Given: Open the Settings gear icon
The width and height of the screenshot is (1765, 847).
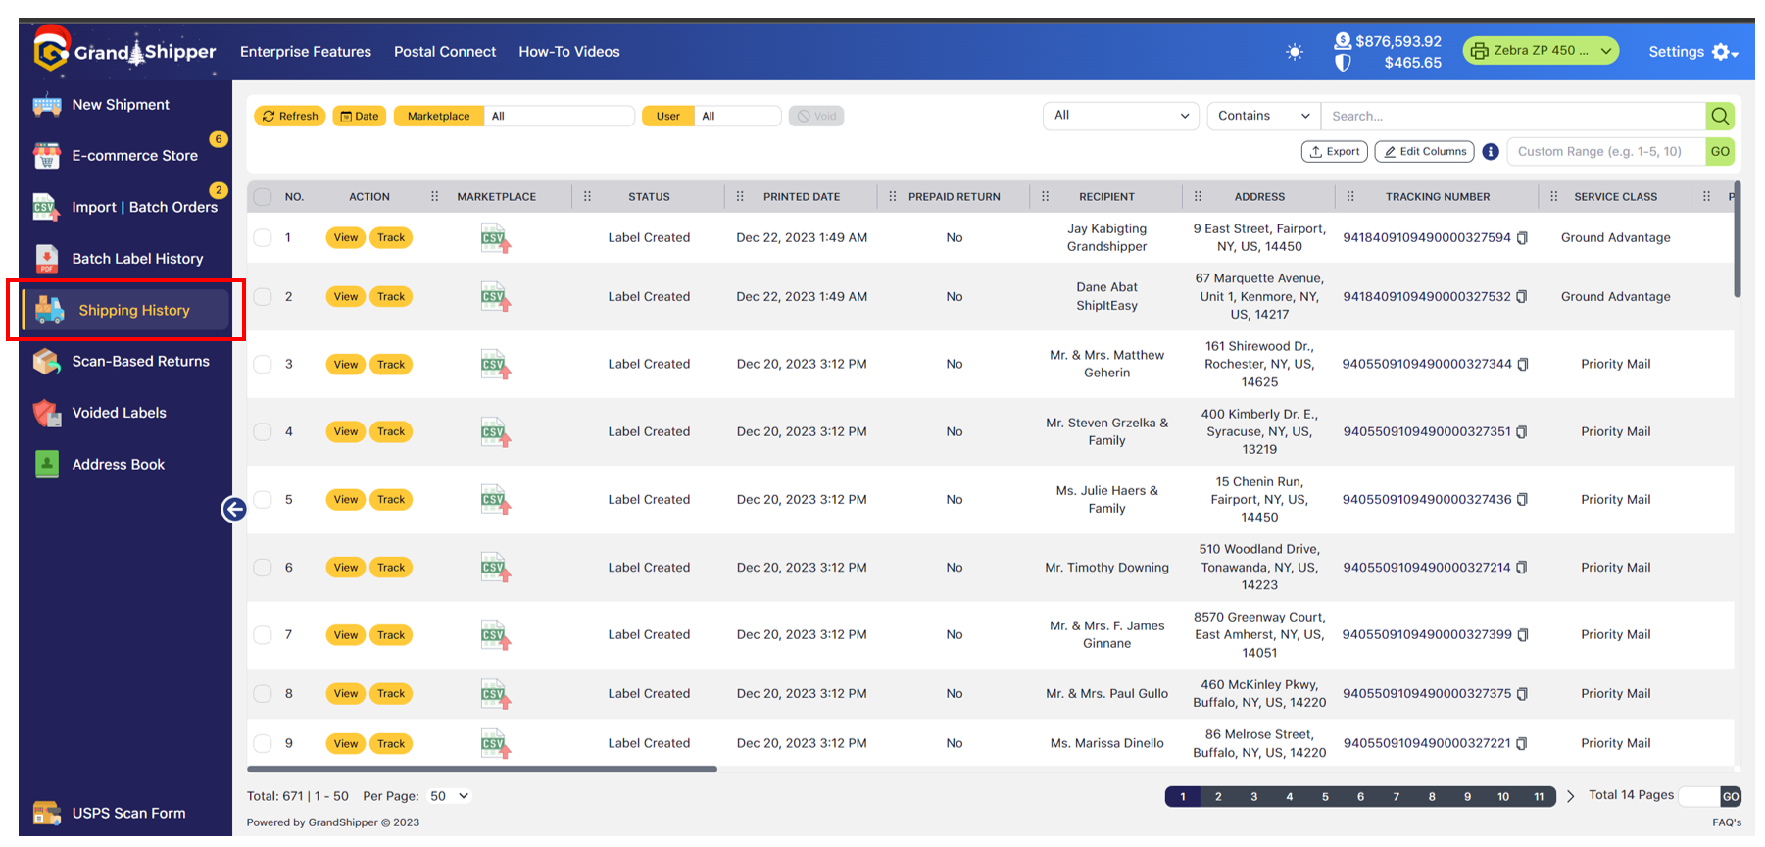Looking at the screenshot, I should coord(1724,52).
